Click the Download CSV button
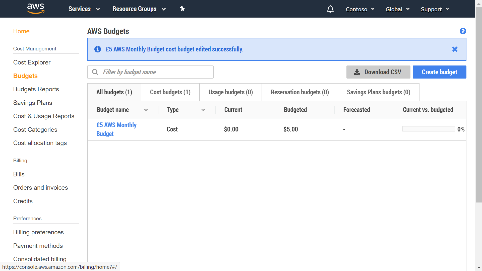The image size is (482, 271). 378,72
